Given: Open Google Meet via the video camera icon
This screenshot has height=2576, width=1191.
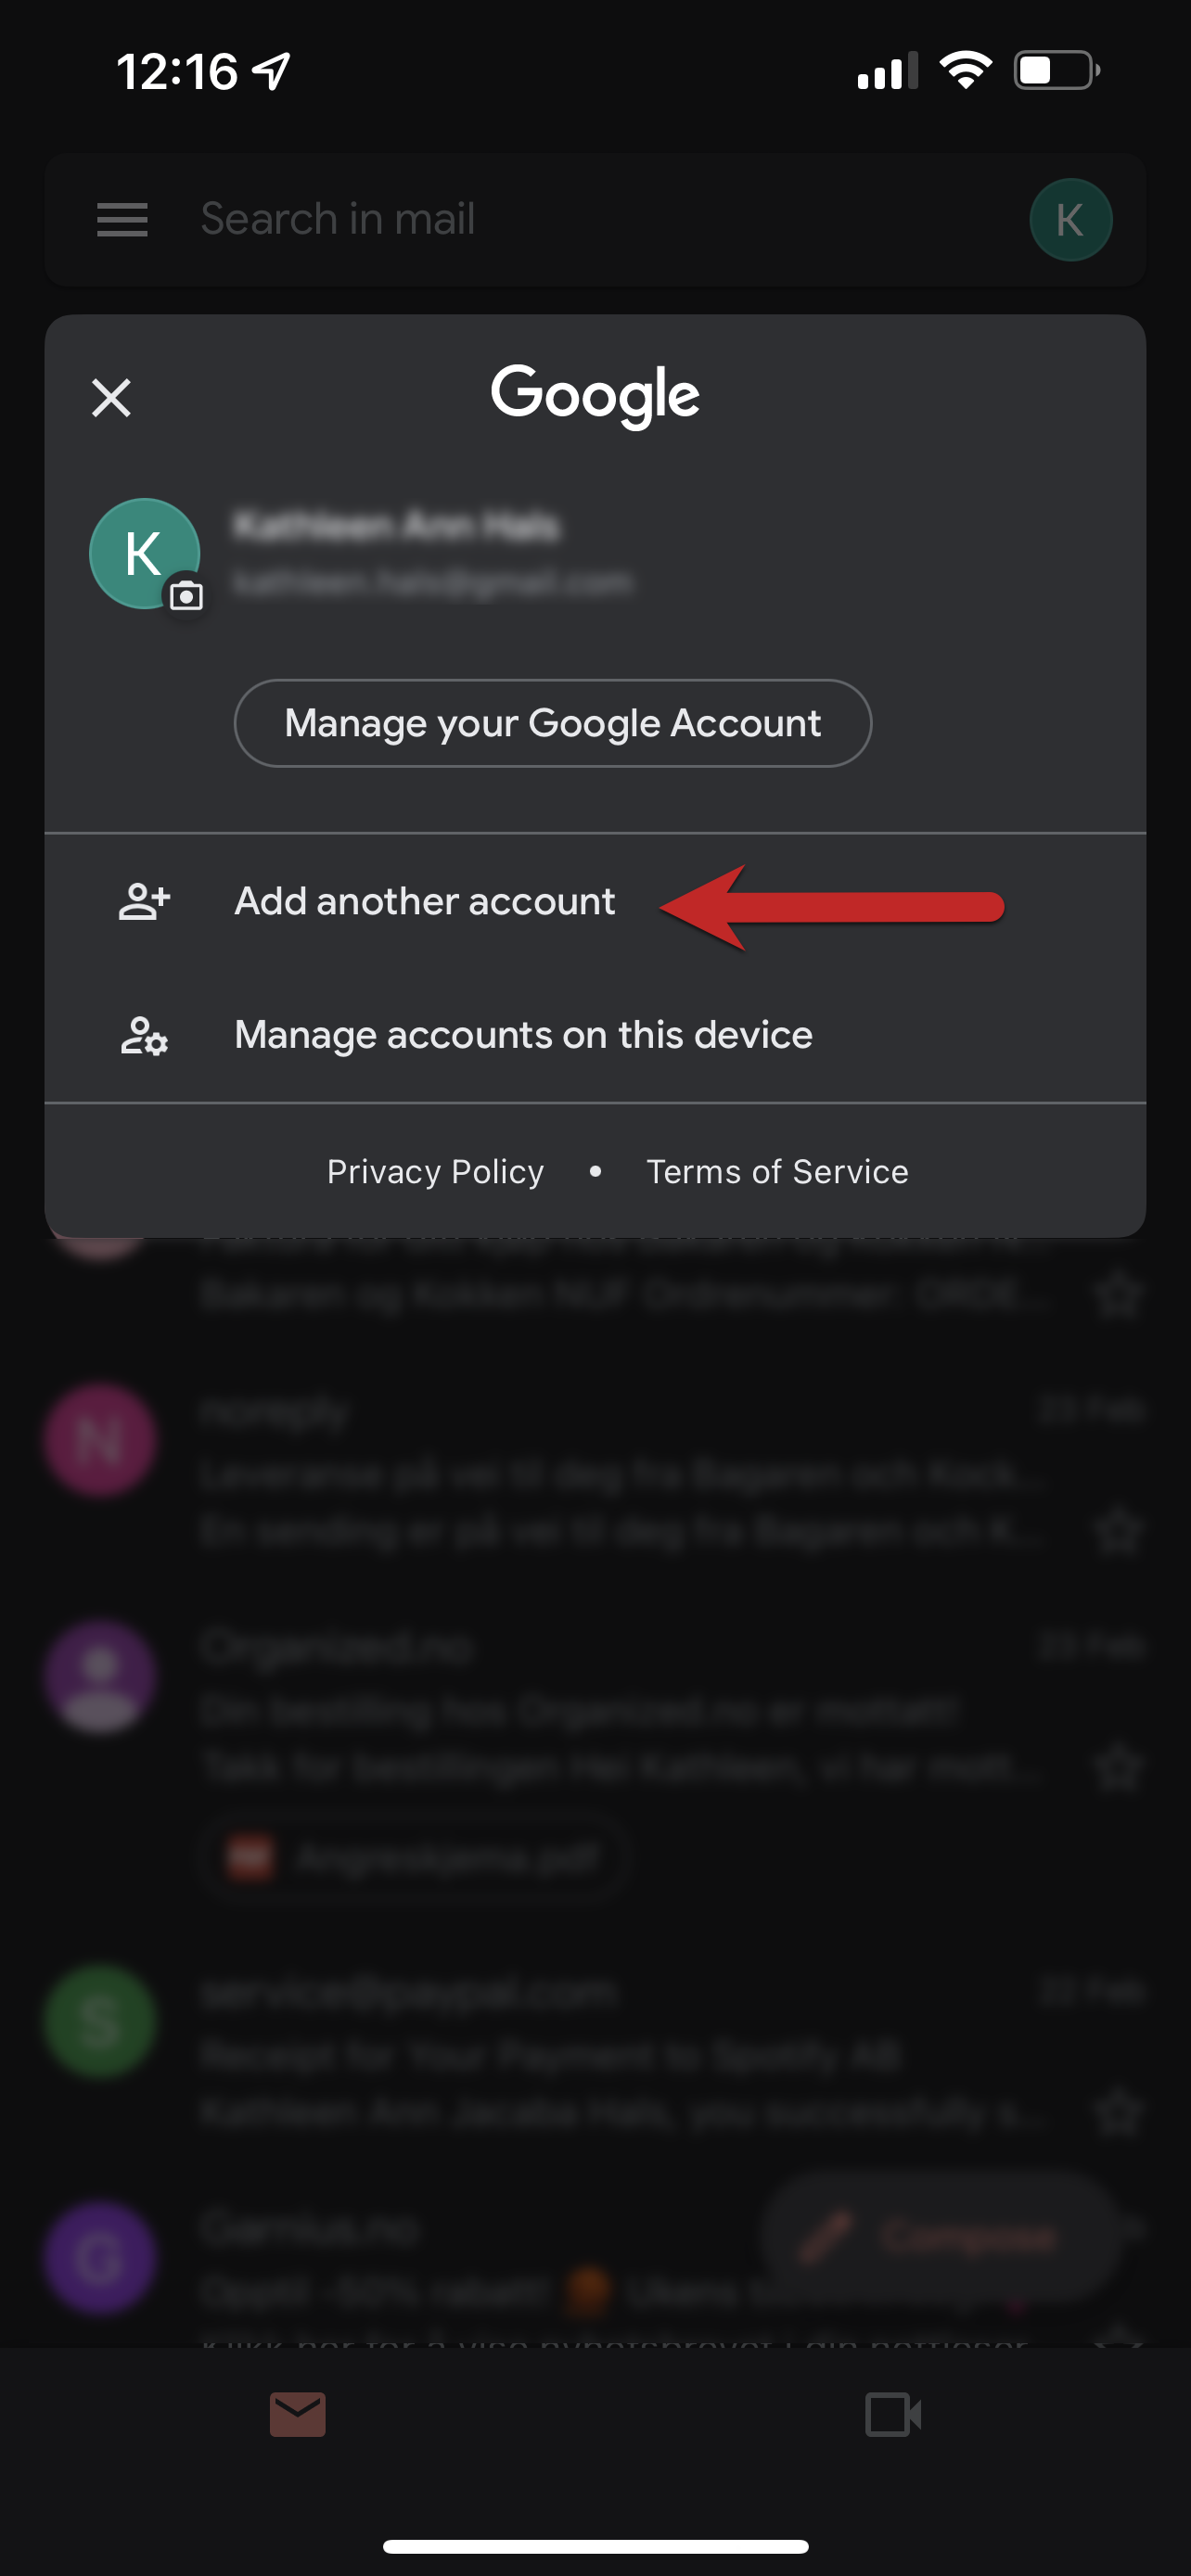Looking at the screenshot, I should pyautogui.click(x=893, y=2413).
